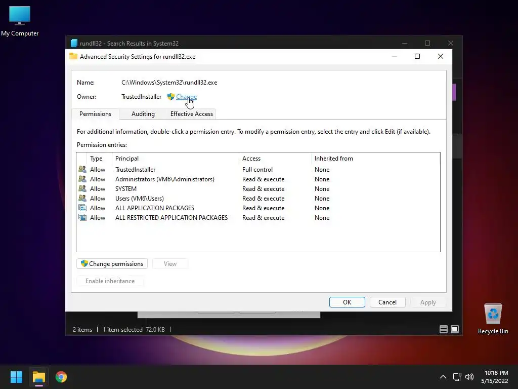This screenshot has height=389, width=518.
Task: Click the folder icon in dialog title bar
Action: coord(73,56)
